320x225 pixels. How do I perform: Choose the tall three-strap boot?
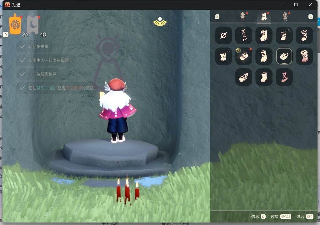[x=264, y=56]
